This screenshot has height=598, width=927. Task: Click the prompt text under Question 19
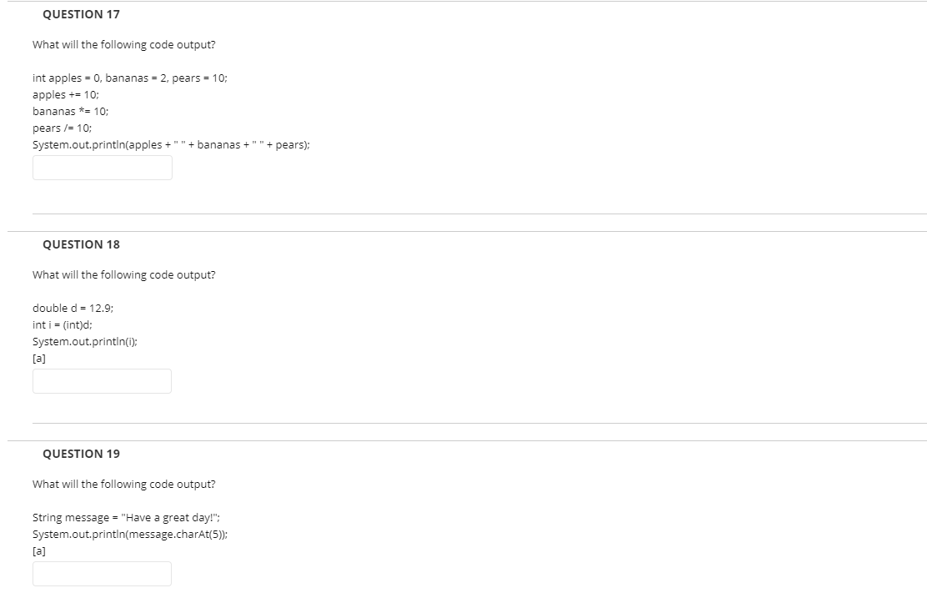(x=124, y=484)
